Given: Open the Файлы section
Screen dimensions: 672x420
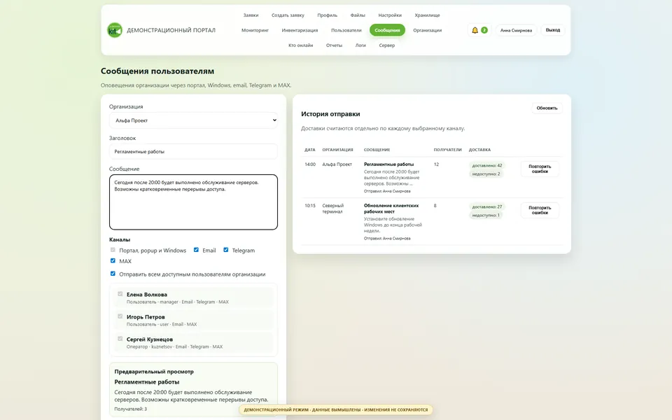Looking at the screenshot, I should point(358,15).
